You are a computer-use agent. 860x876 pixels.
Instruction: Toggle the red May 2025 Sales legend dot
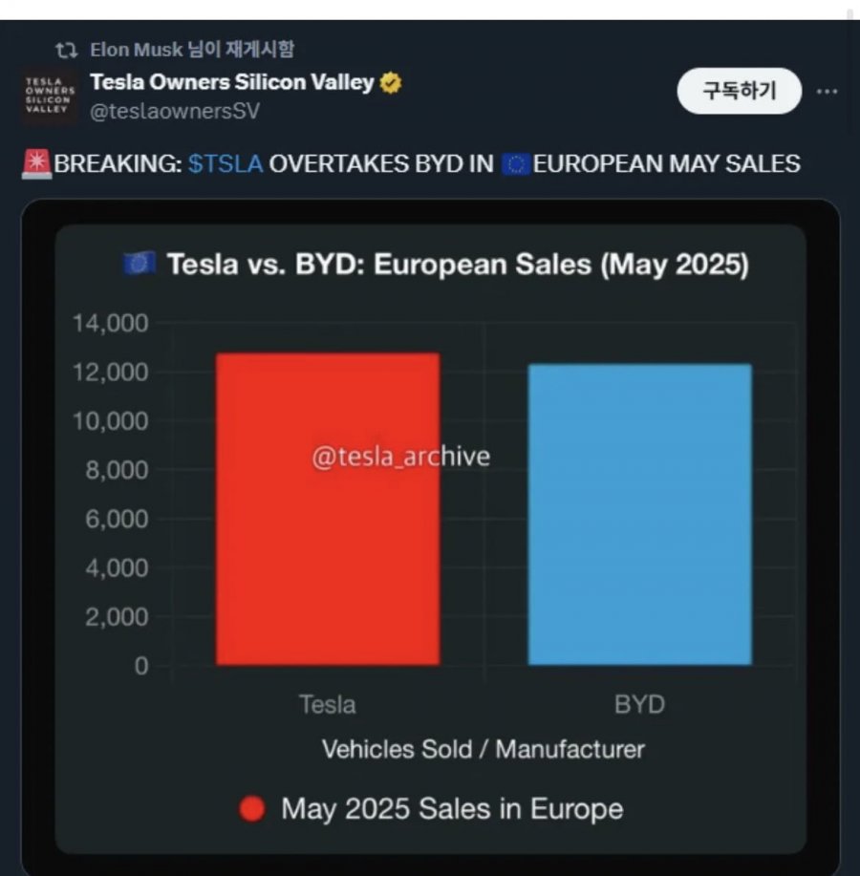[x=252, y=809]
